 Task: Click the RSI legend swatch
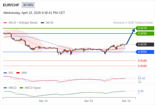[x=5, y=73]
